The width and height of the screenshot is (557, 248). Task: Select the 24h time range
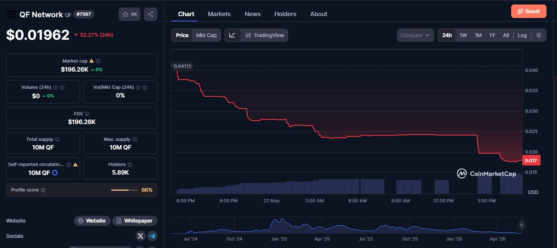coord(447,35)
